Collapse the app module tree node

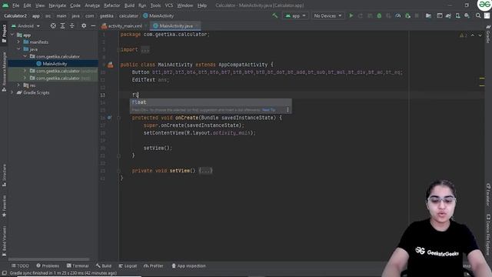(x=12, y=35)
